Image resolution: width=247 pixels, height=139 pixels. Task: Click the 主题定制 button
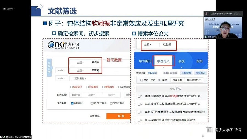[x=186, y=73]
